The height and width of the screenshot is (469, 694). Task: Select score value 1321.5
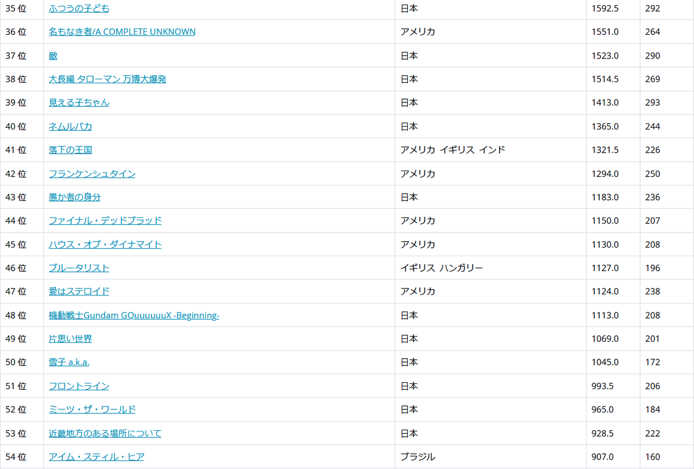[x=605, y=150]
